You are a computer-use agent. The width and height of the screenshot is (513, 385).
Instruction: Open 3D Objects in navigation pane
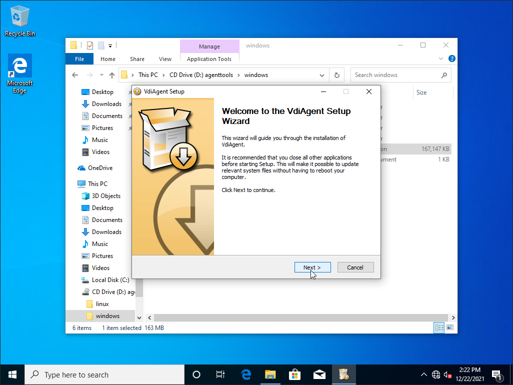106,196
